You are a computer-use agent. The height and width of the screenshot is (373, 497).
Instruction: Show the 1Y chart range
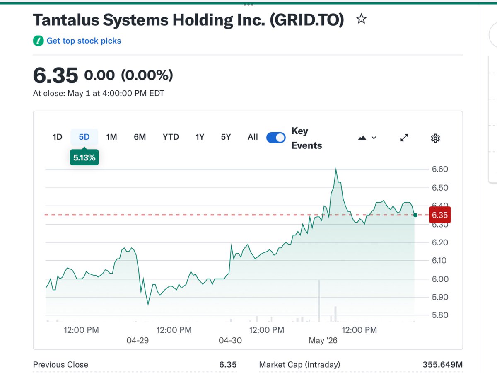pyautogui.click(x=200, y=137)
